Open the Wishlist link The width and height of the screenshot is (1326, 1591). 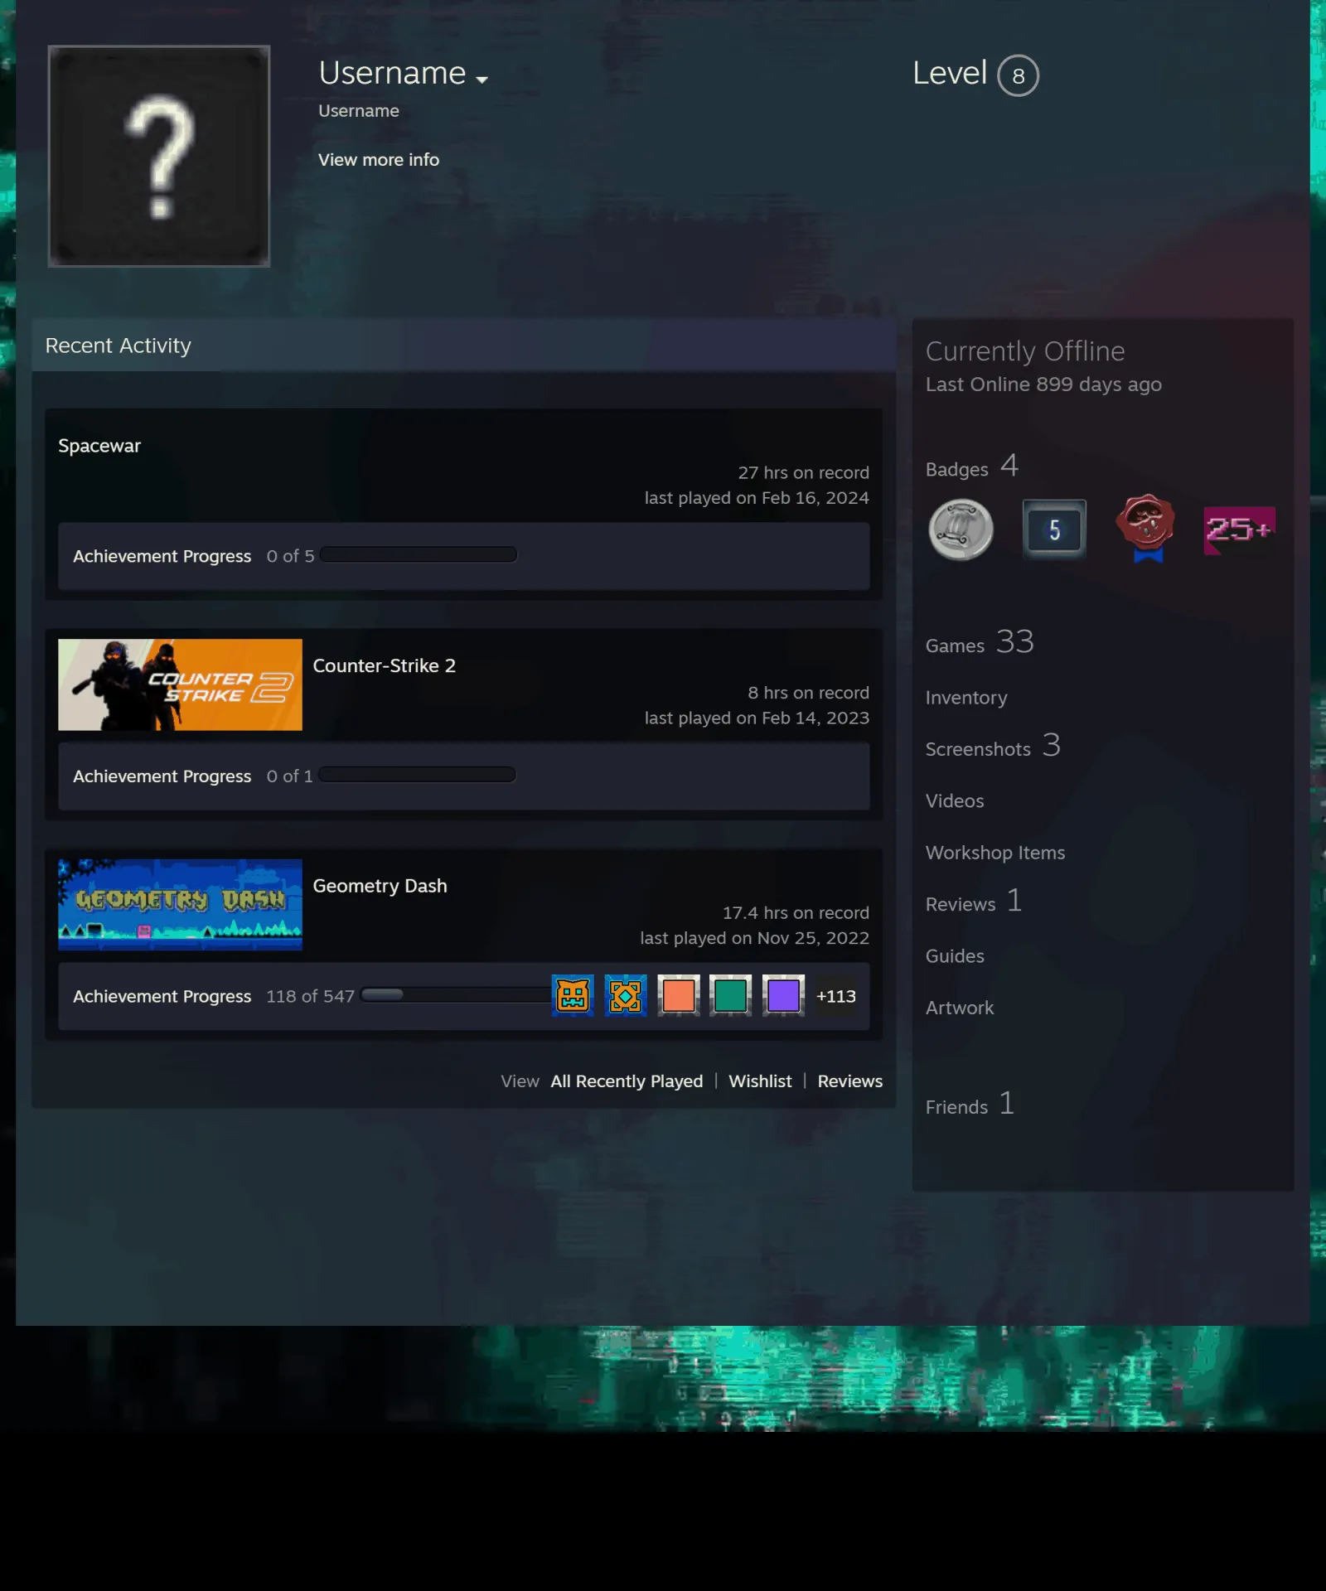[760, 1081]
